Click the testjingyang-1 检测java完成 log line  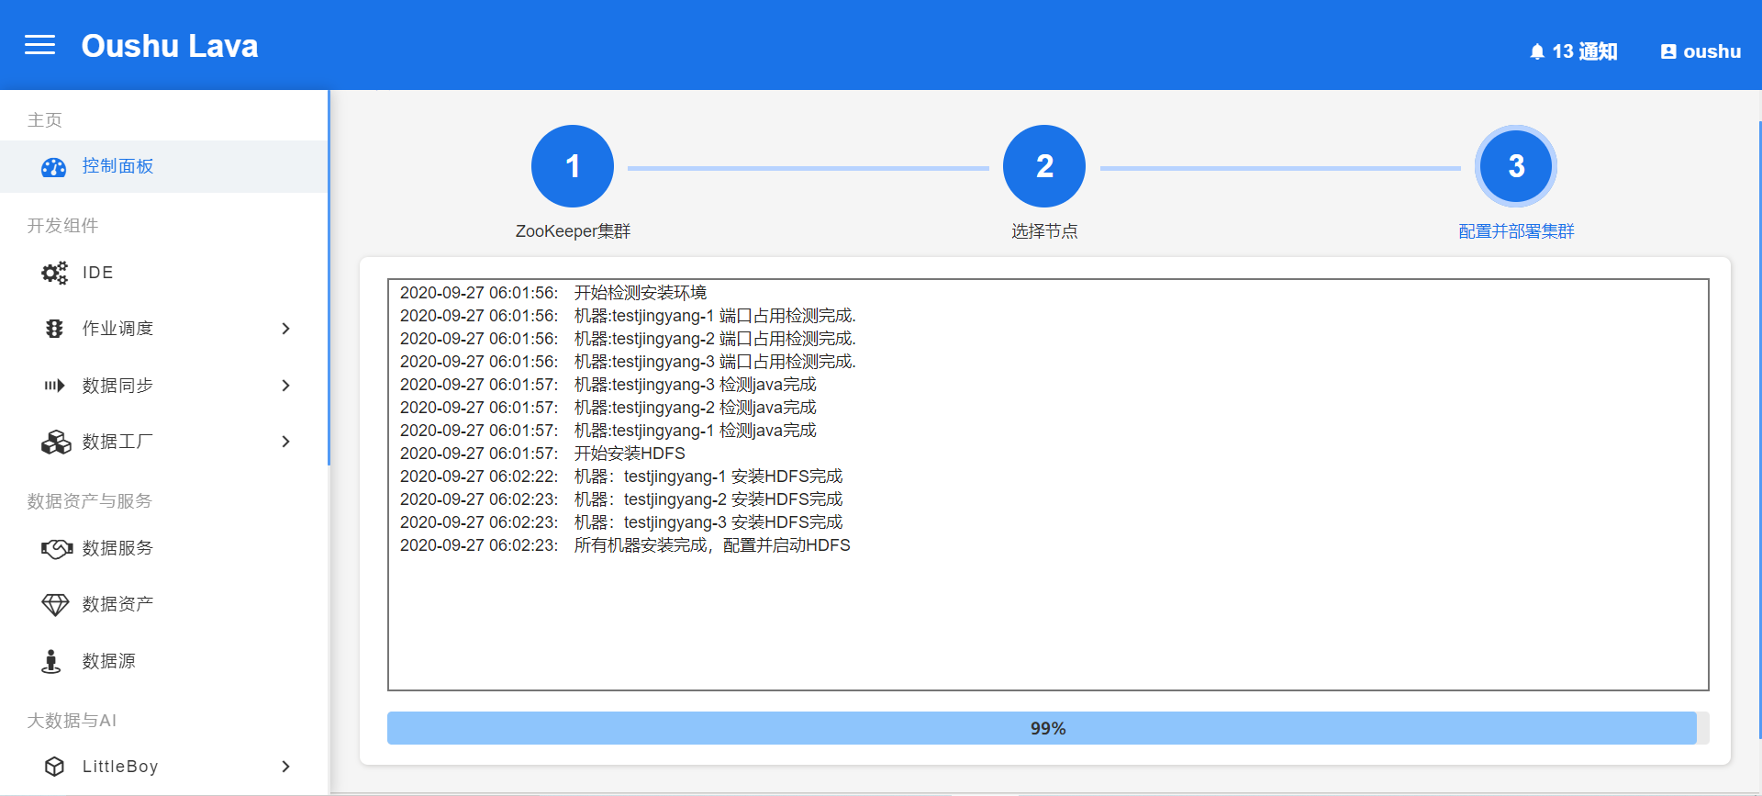pyautogui.click(x=608, y=431)
